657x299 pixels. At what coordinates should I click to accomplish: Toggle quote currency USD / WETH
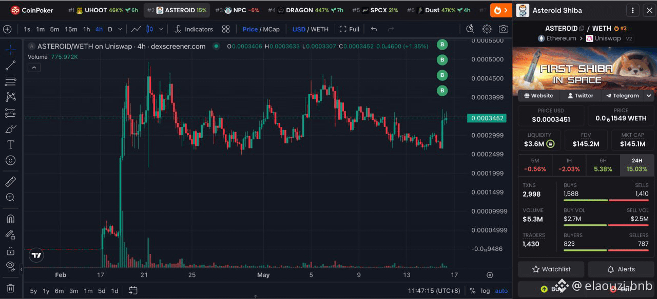tap(310, 29)
